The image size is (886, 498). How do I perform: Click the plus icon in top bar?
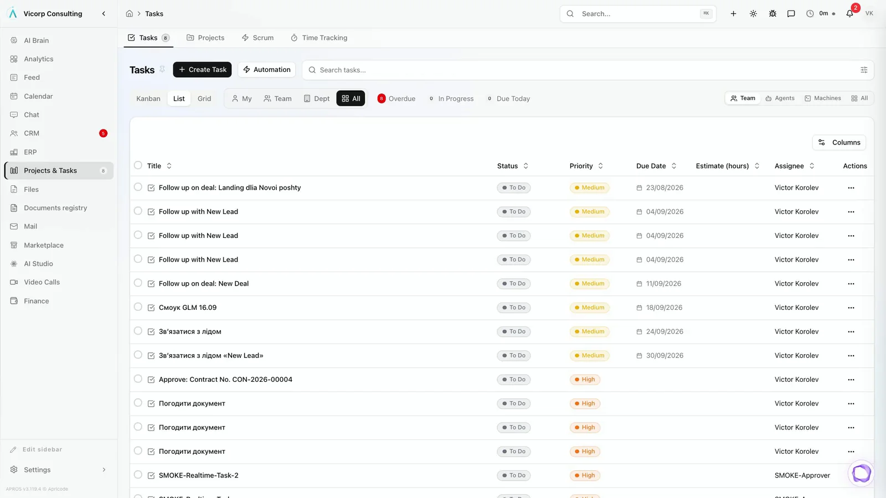[x=733, y=14]
